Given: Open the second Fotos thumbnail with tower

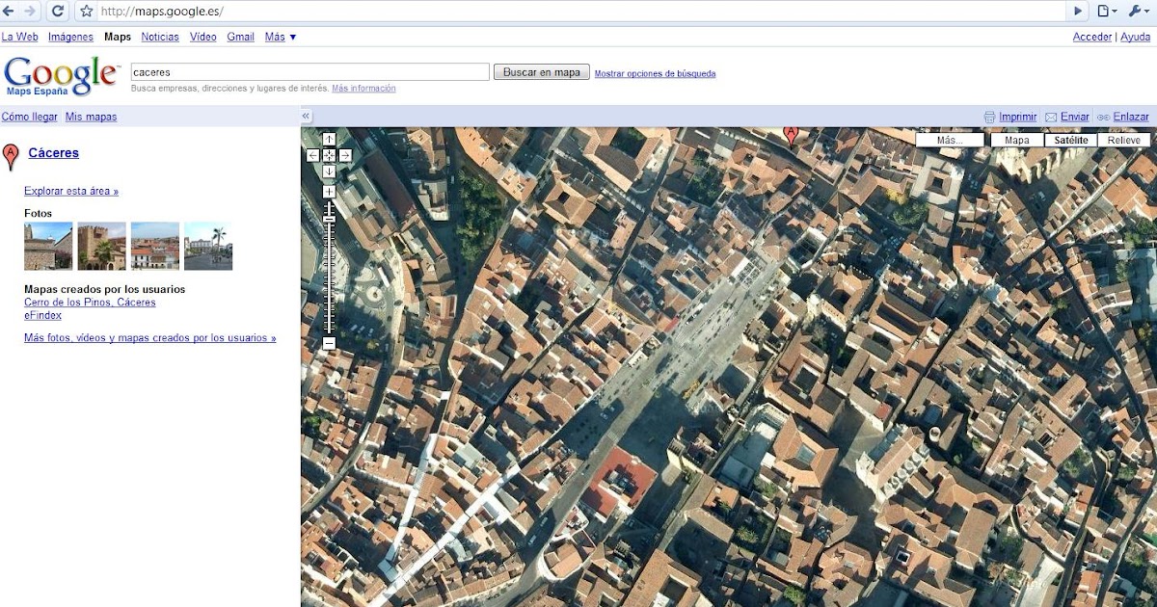Looking at the screenshot, I should [101, 246].
